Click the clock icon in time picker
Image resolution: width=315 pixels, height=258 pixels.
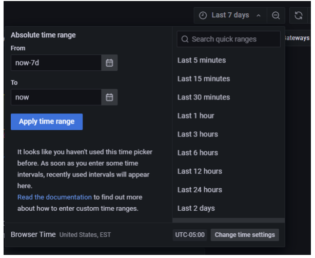click(203, 15)
